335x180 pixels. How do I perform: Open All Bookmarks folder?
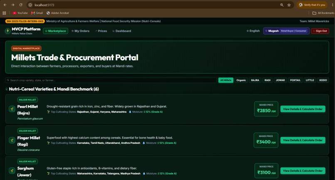coord(323,13)
